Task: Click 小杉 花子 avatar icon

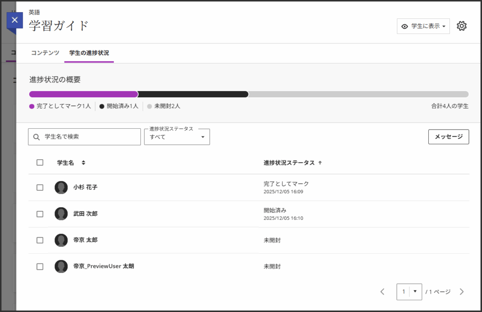Action: [x=61, y=187]
